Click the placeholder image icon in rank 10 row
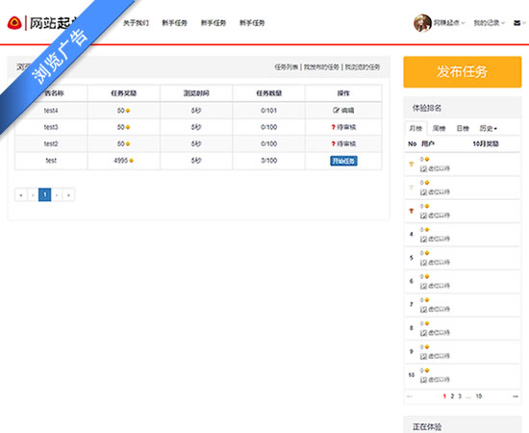 [x=423, y=380]
